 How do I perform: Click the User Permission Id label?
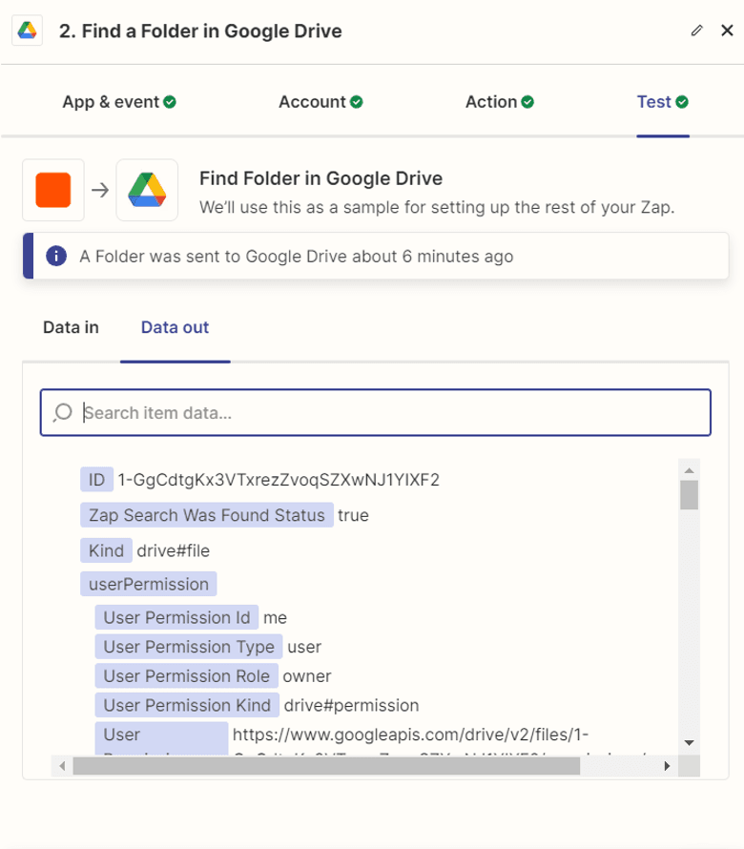pyautogui.click(x=176, y=618)
